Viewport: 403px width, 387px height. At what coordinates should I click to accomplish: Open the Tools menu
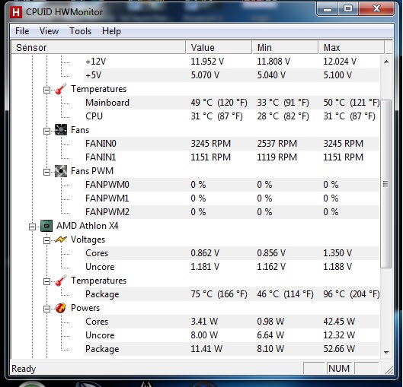point(81,31)
